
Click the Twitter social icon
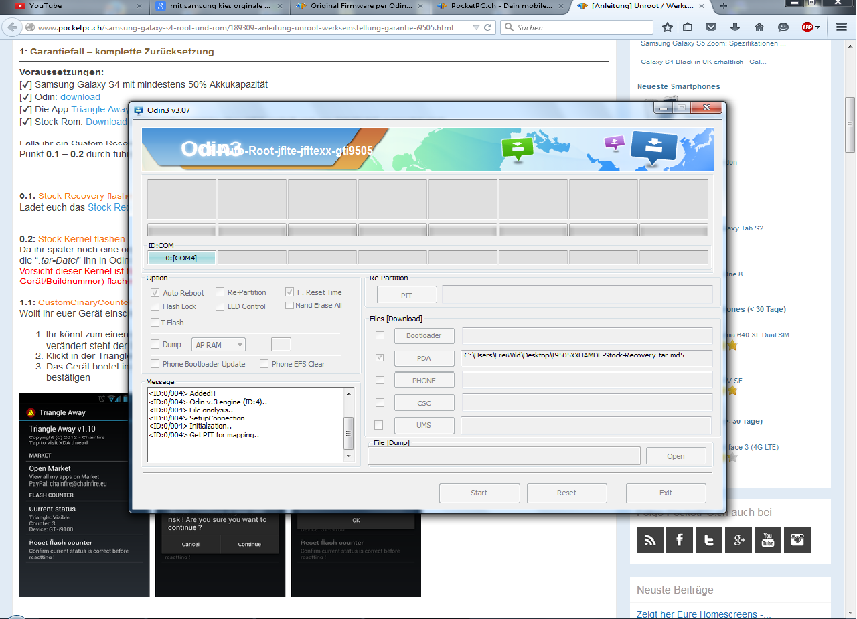pyautogui.click(x=708, y=539)
